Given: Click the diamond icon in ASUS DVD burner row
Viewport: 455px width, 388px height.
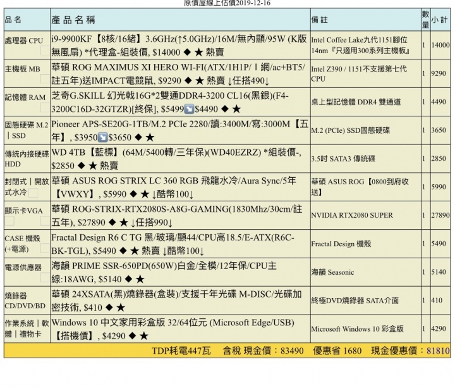Looking at the screenshot, I should (109, 308).
